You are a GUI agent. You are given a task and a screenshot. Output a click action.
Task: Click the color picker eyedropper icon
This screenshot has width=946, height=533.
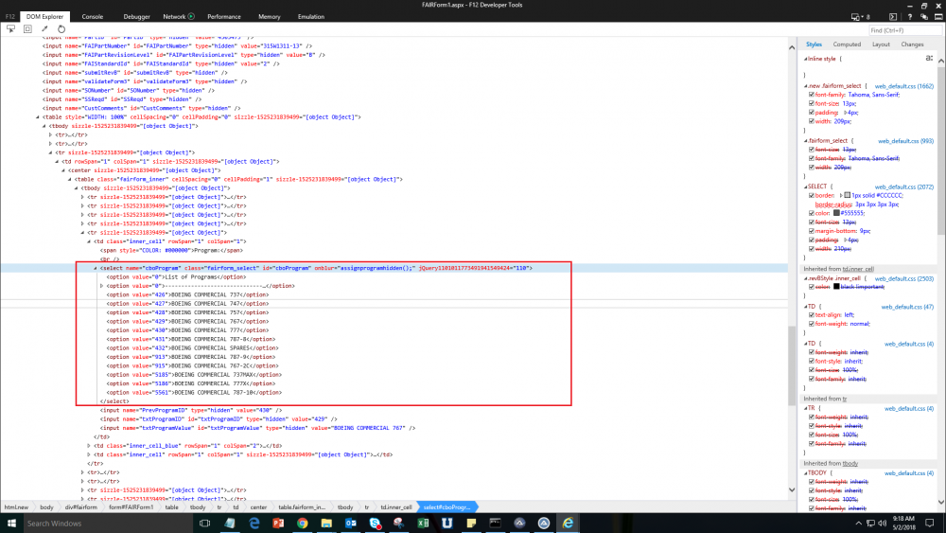(44, 29)
